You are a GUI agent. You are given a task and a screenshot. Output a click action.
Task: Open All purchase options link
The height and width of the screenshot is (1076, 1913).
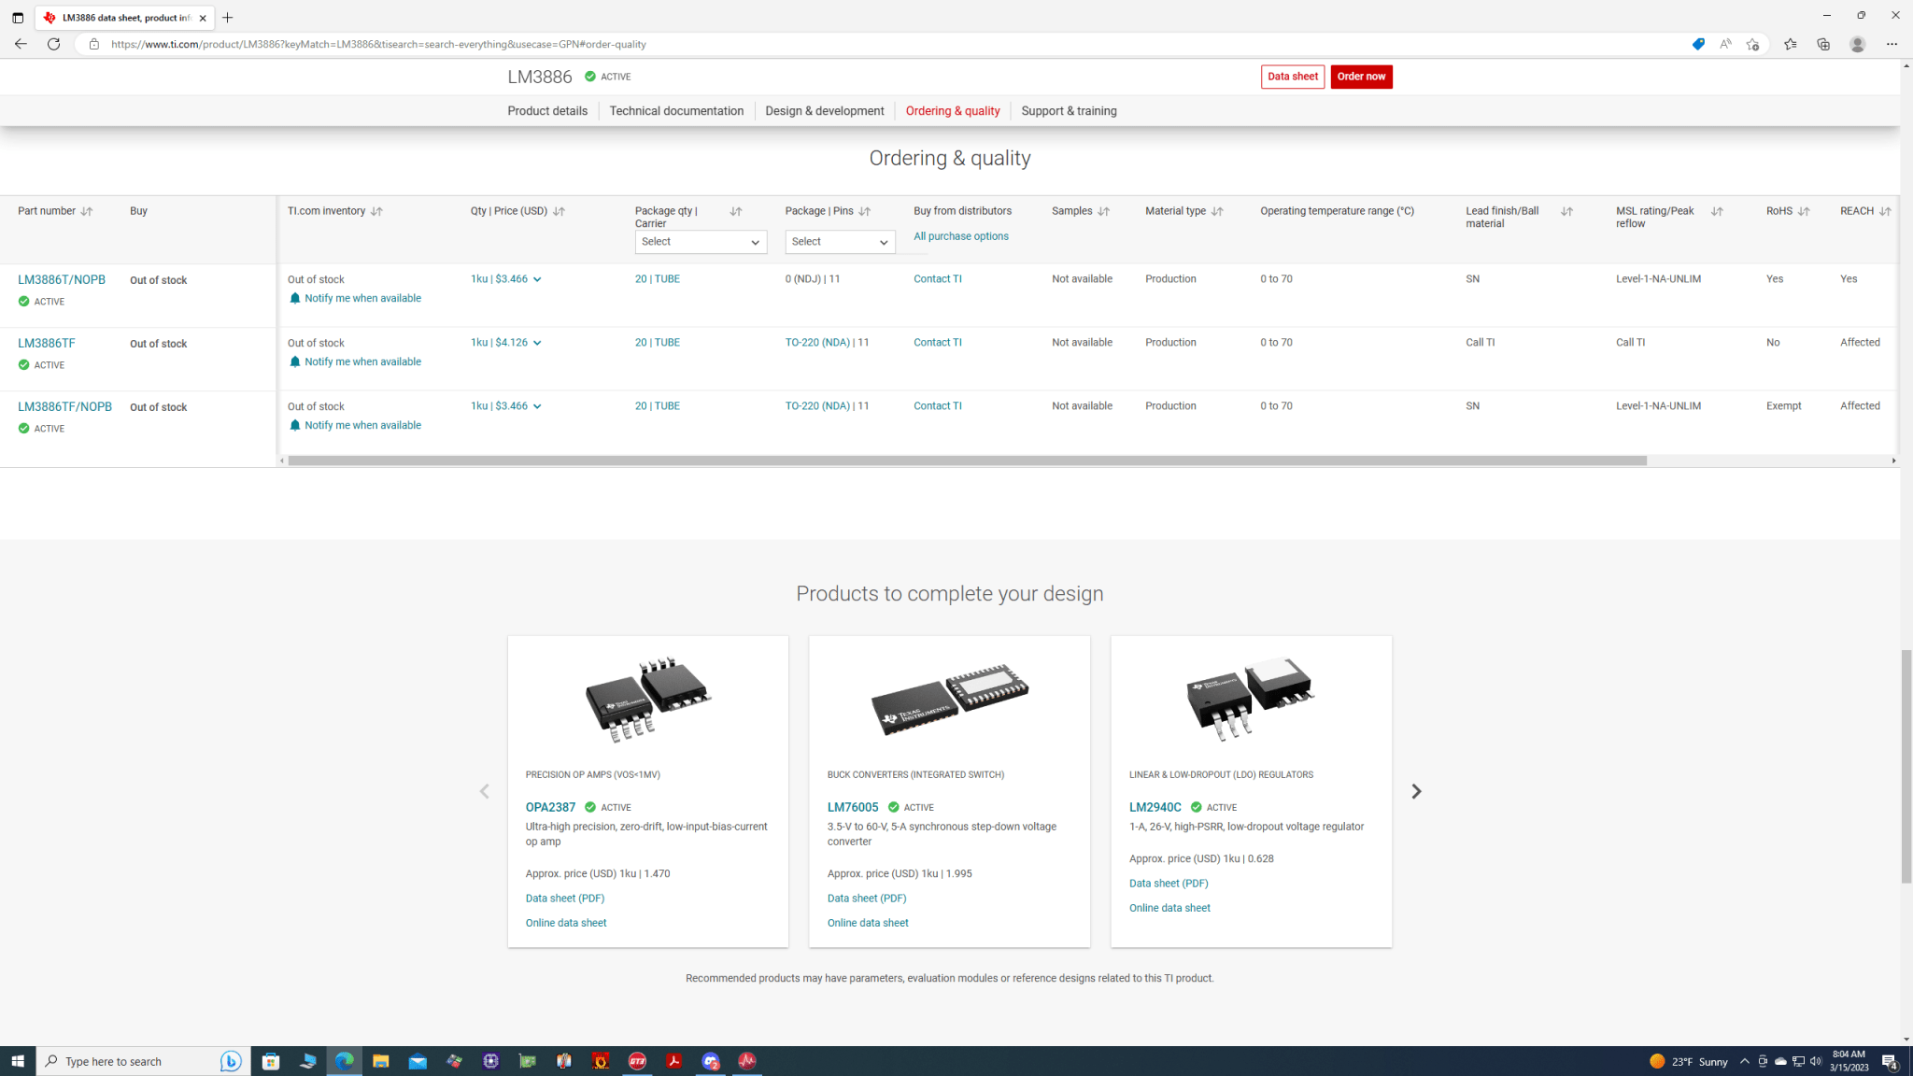(x=960, y=236)
